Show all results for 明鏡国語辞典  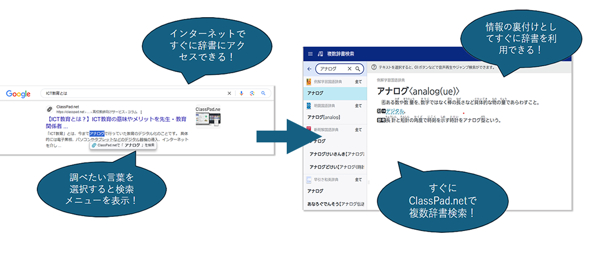(x=358, y=106)
